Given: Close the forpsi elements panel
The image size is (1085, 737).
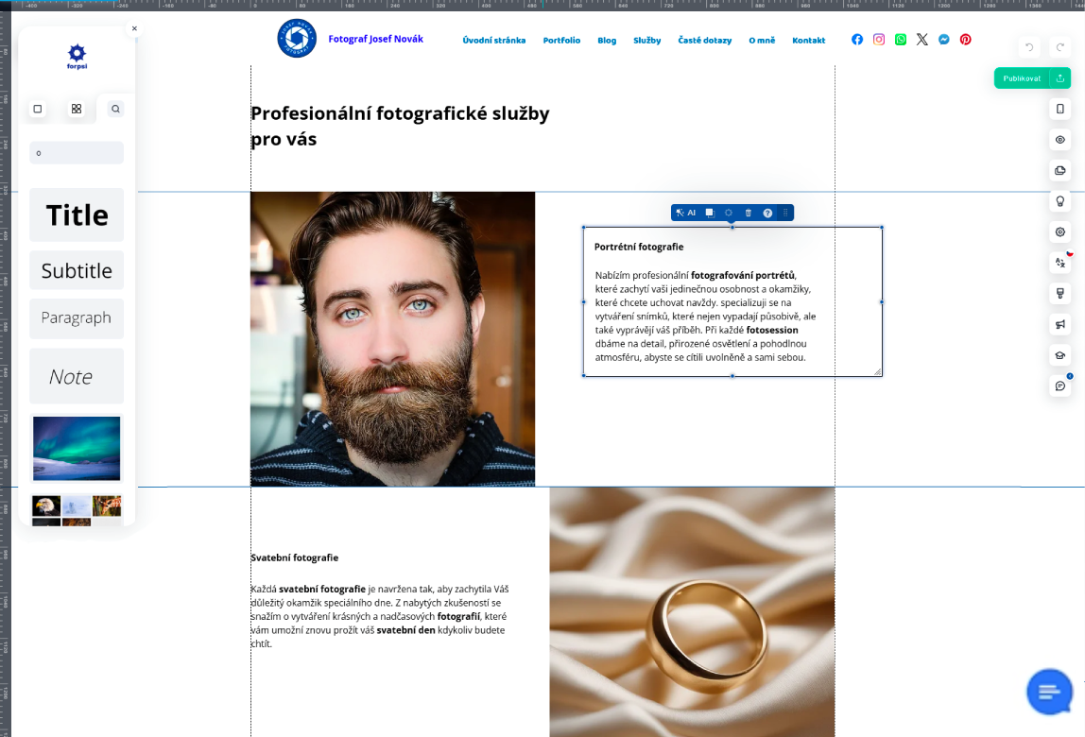Looking at the screenshot, I should click(134, 28).
